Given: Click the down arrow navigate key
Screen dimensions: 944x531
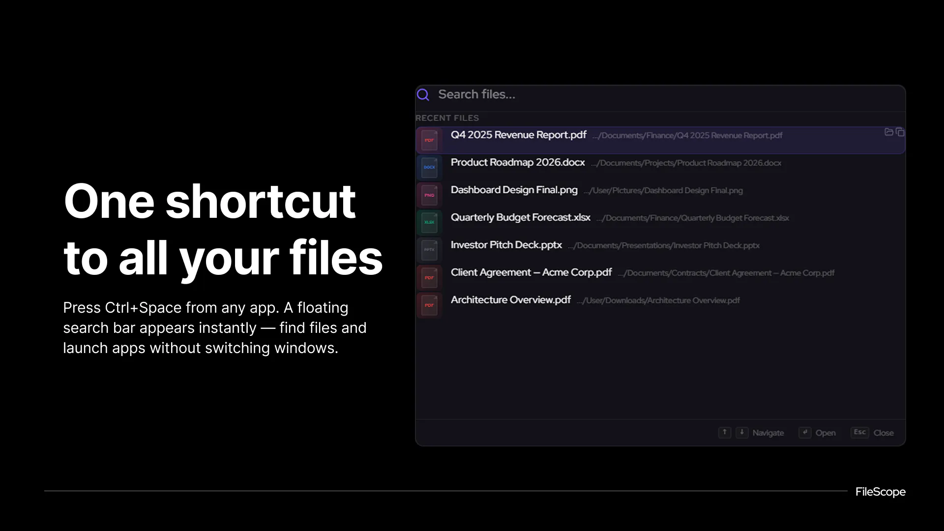Looking at the screenshot, I should pos(742,432).
